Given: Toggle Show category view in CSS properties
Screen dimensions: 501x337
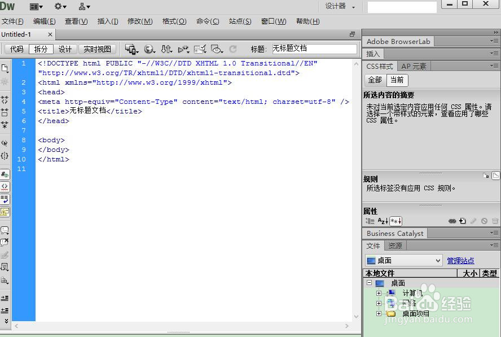Looking at the screenshot, I should pyautogui.click(x=370, y=221).
